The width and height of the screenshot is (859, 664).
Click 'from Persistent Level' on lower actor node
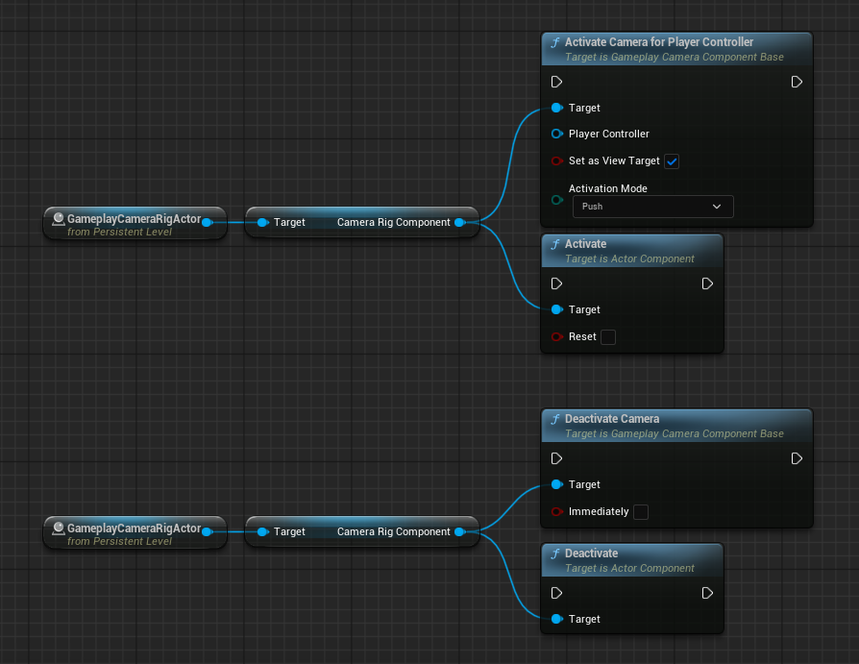[x=119, y=541]
